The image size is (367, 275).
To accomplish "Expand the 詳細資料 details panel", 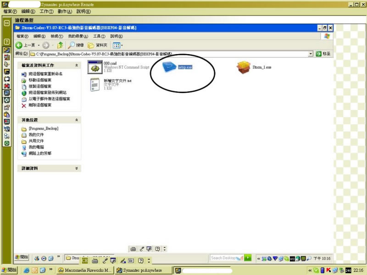I will tap(77, 168).
